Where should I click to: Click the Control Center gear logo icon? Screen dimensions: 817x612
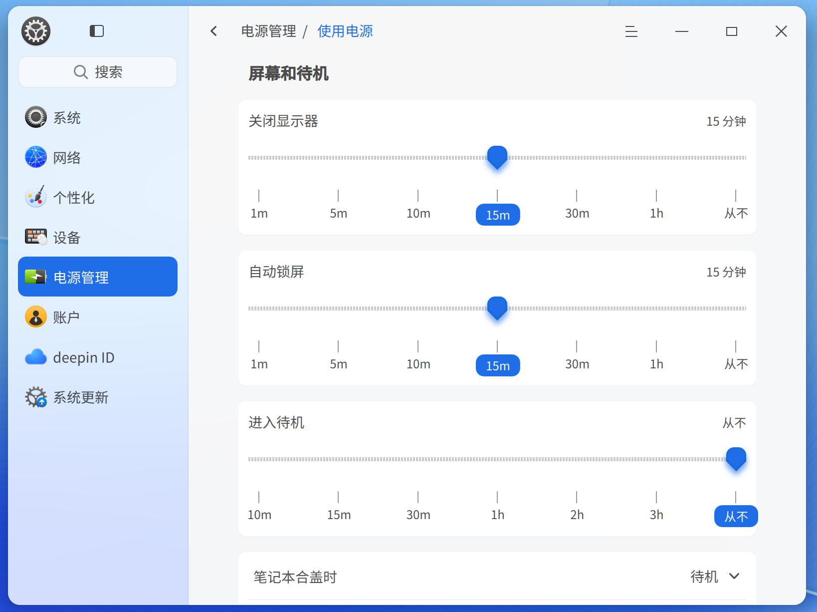click(x=36, y=31)
